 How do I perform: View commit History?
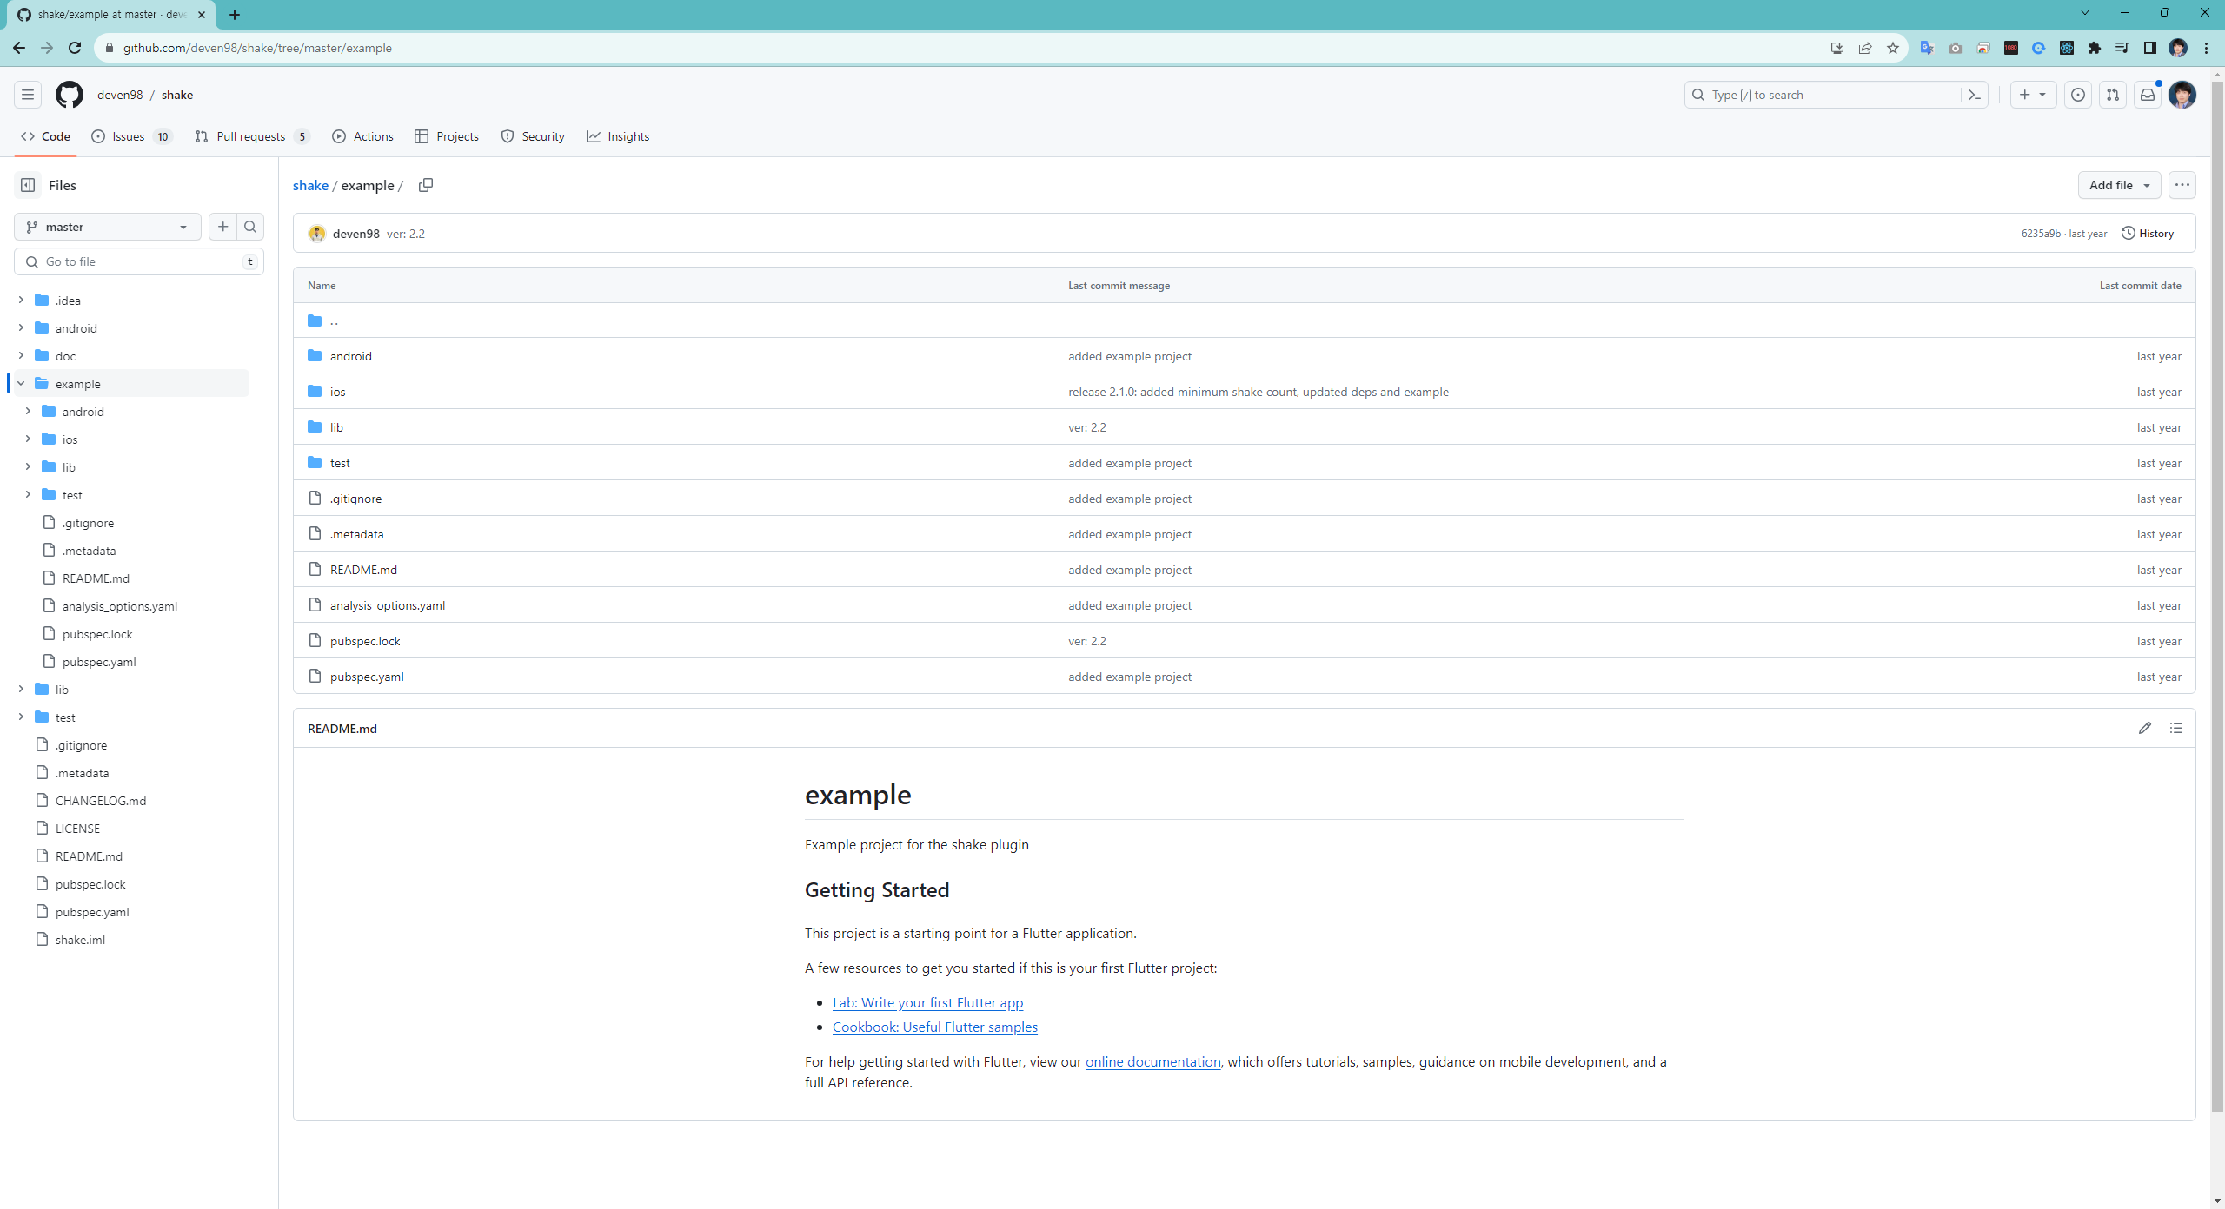coord(2148,233)
